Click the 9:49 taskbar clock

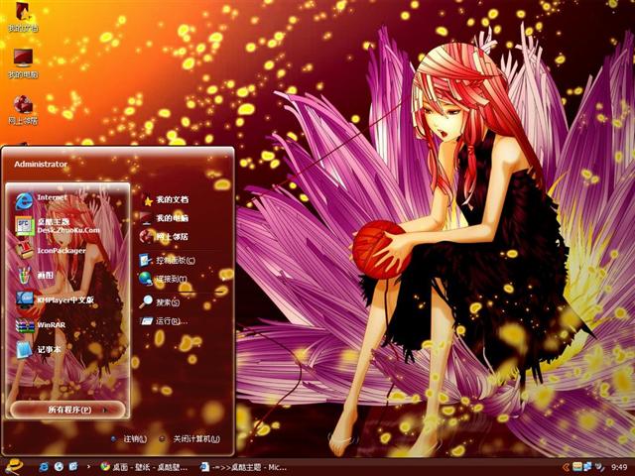coord(619,467)
